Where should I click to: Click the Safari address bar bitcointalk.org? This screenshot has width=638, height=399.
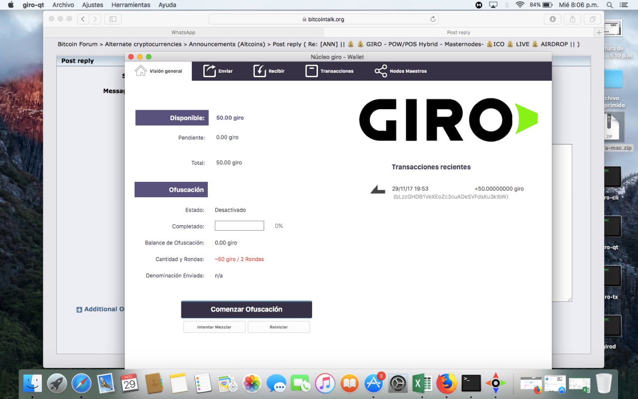tap(323, 19)
